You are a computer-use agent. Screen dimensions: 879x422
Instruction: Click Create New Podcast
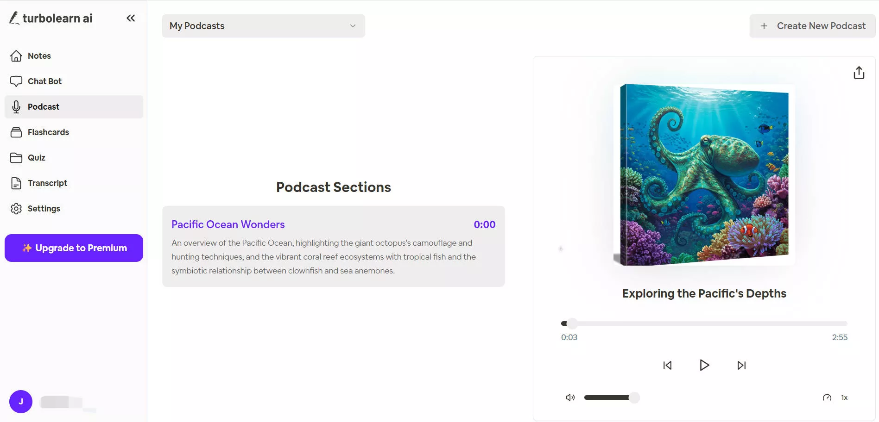coord(812,26)
